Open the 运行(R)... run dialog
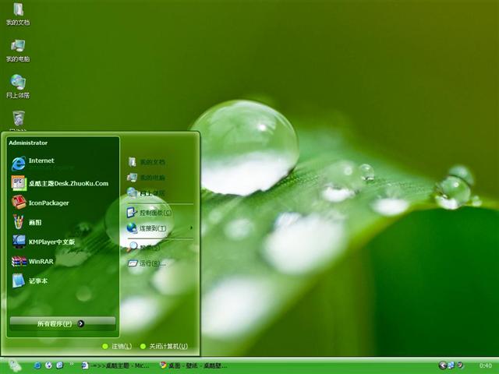The image size is (499, 374). tap(147, 263)
